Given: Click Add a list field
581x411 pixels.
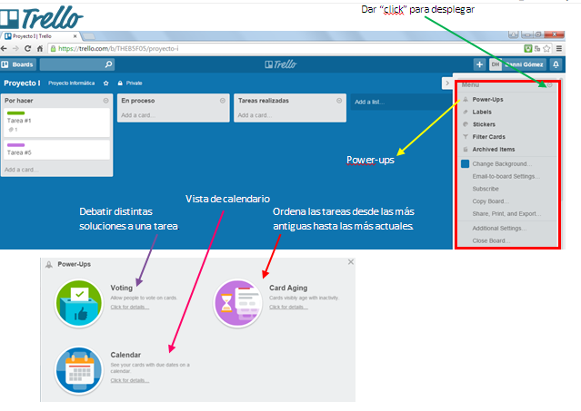Looking at the screenshot, I should [401, 102].
